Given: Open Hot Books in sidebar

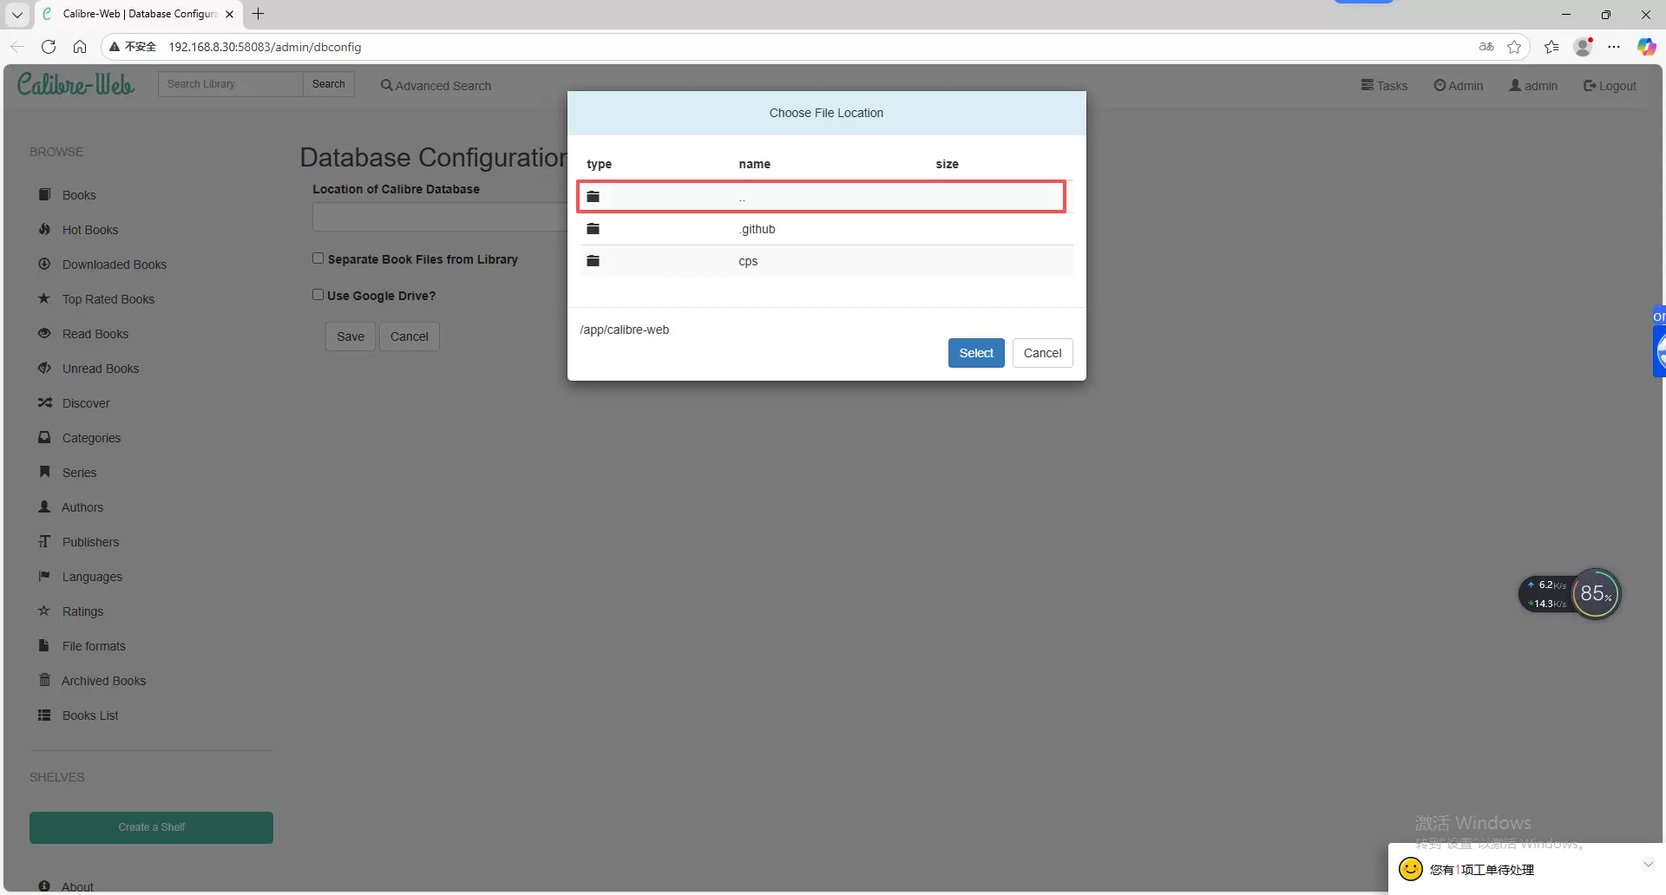Looking at the screenshot, I should [89, 230].
